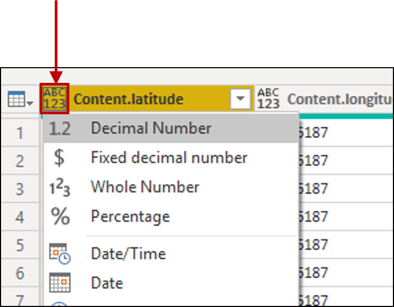Image resolution: width=394 pixels, height=307 pixels.
Task: Select the Content.longitude column header
Action: coord(324,99)
